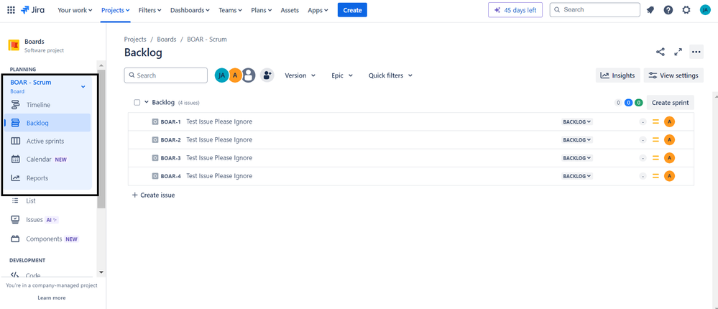718x309 pixels.
Task: Open the Projects menu
Action: coord(116,10)
